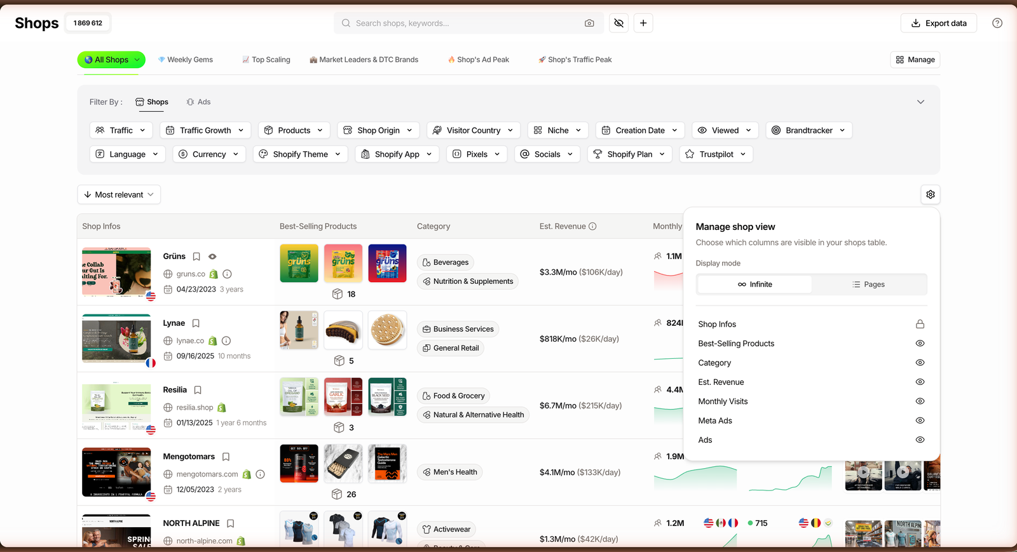Open the help question-mark icon
The width and height of the screenshot is (1017, 552).
tap(997, 24)
